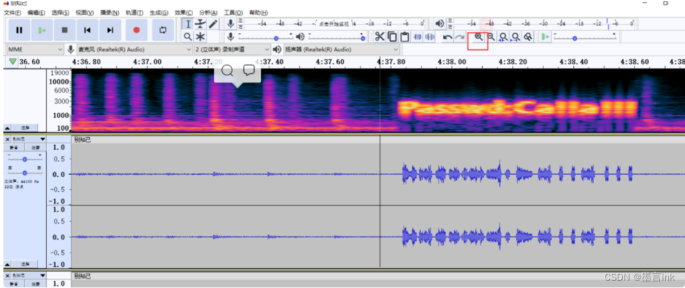Open the 帮助(H) menu
This screenshot has height=288, width=685.
tap(258, 13)
